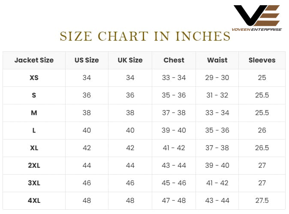Click the 4XL jacket size label
The width and height of the screenshot is (289, 214).
point(34,200)
